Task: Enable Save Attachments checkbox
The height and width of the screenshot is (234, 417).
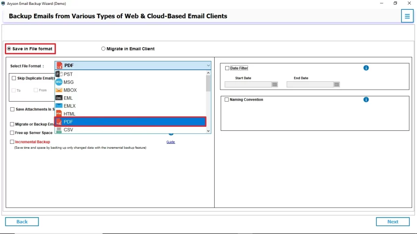Action: 12,109
